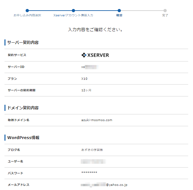
Task: Click the plan value X10
Action: coord(84,79)
